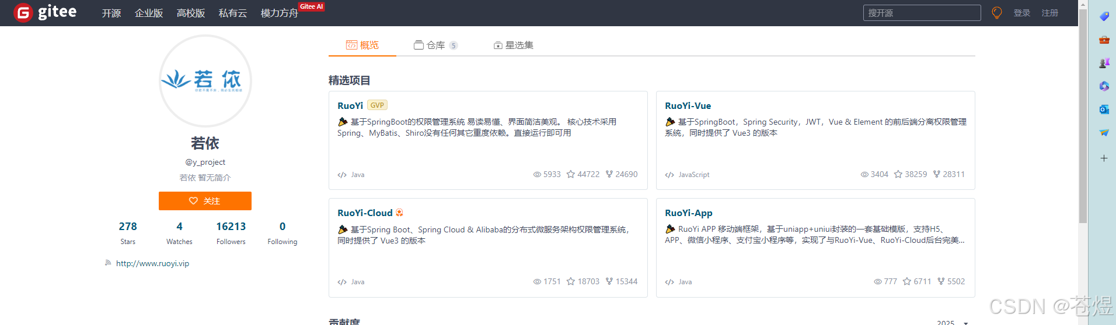
Task: Click the fork icon on RuoYi card
Action: pos(609,174)
